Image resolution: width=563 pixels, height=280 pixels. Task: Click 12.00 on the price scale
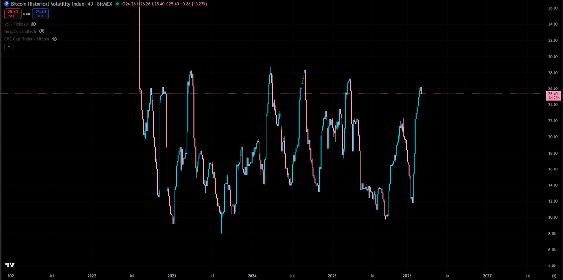[x=553, y=201]
